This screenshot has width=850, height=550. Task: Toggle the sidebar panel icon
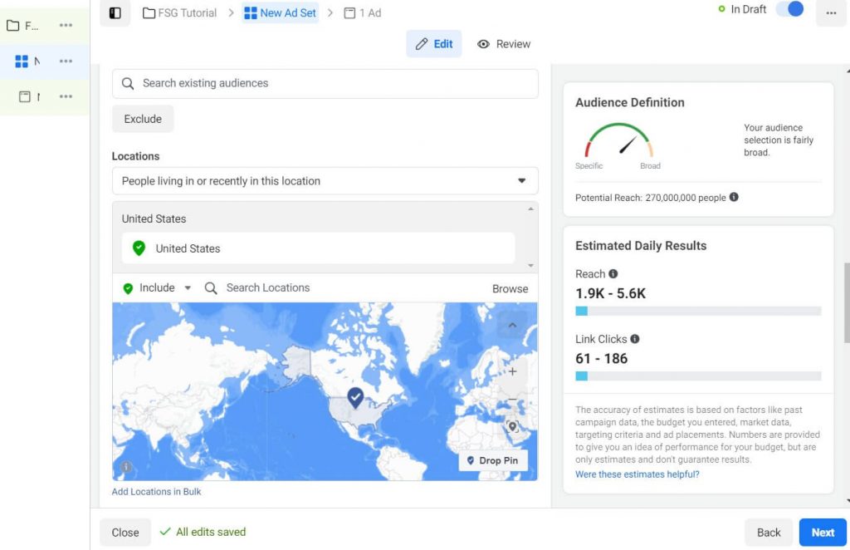115,13
